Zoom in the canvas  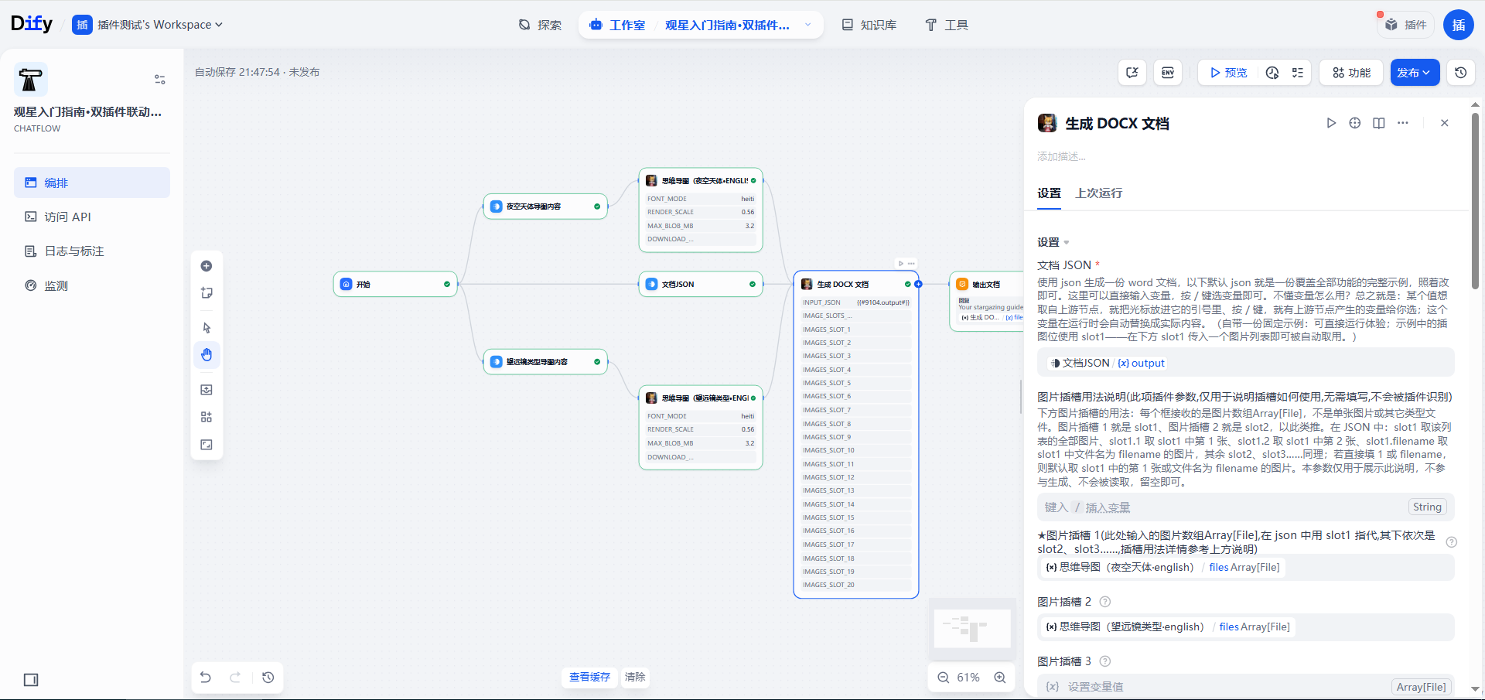[1000, 678]
